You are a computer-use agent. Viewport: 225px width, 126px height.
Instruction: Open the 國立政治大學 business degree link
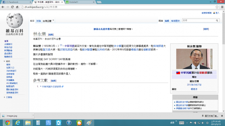point(182,102)
